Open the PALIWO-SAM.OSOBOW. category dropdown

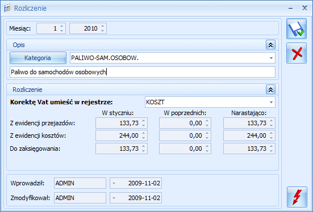(271, 58)
